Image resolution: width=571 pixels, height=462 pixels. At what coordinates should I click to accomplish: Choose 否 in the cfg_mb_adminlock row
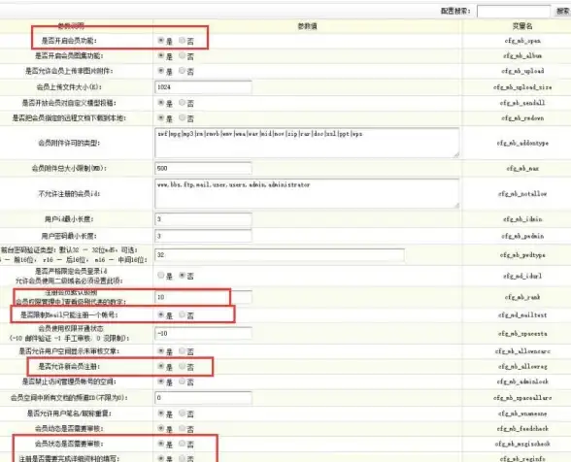pos(183,381)
